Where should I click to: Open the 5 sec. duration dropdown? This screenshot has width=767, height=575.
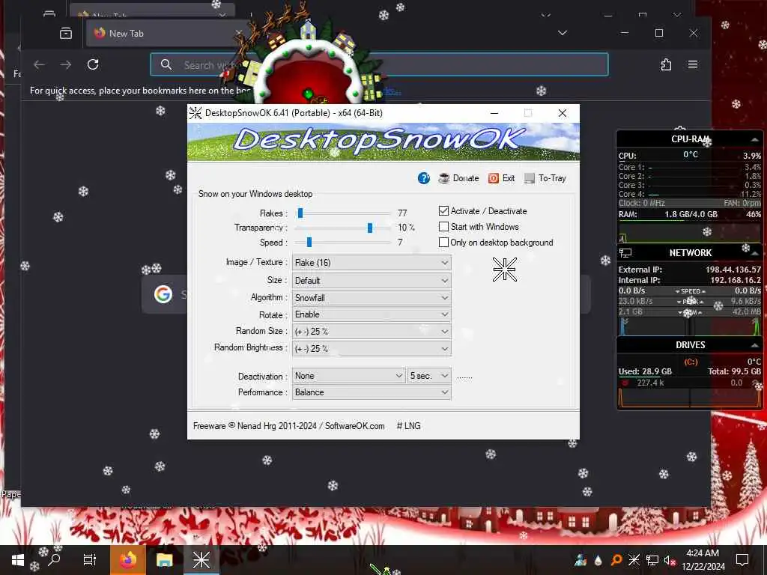tap(429, 376)
